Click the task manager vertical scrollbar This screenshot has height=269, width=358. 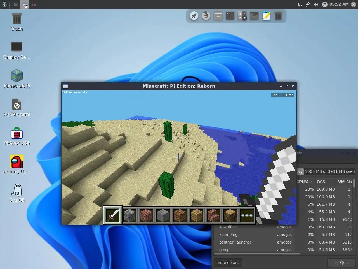point(354,184)
